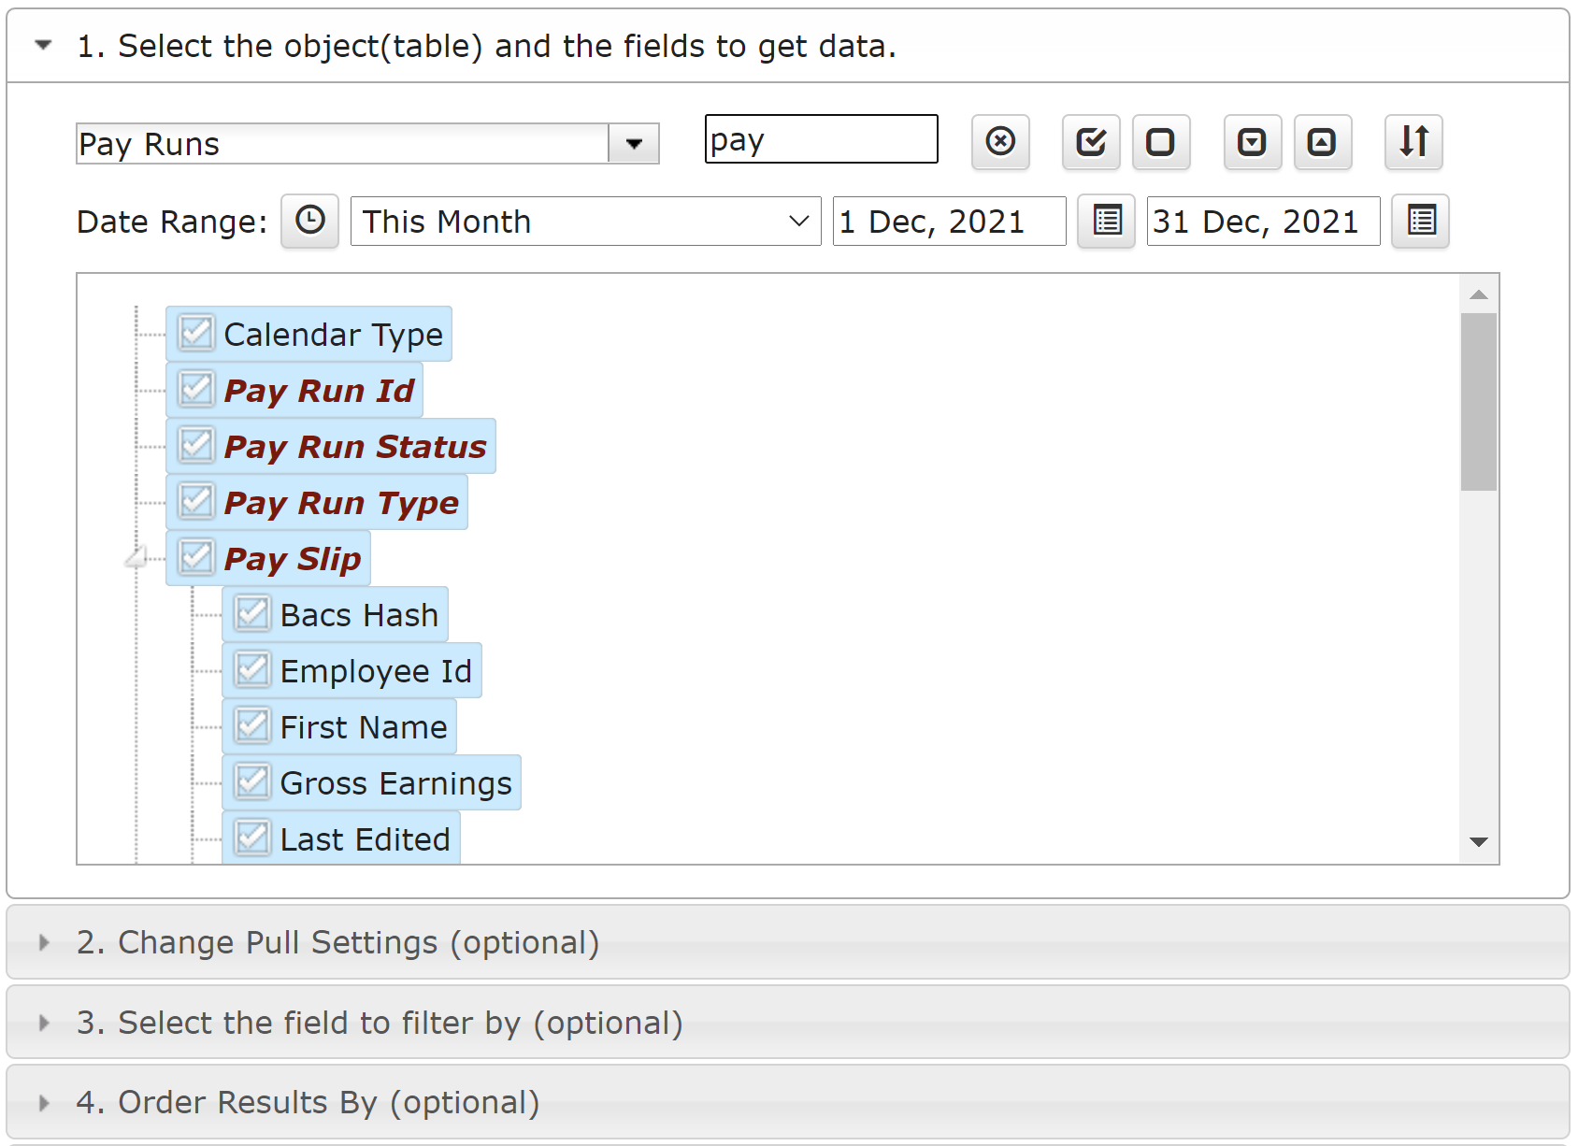Toggle the Pay Run Status checkbox
This screenshot has width=1578, height=1146.
(x=196, y=445)
